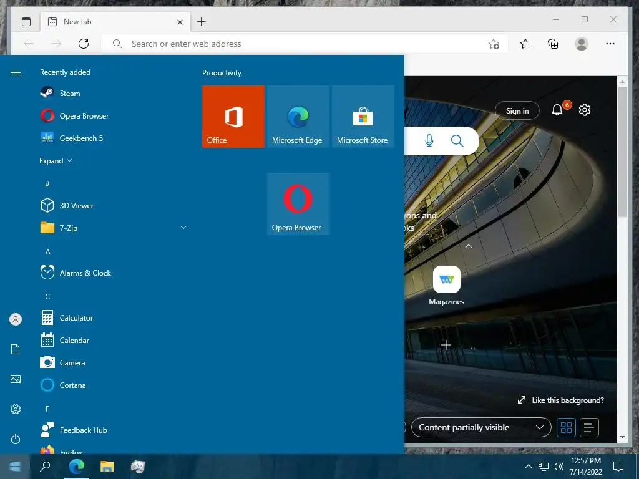Expand the 7-Zip folder chevron
639x479 pixels.
tap(183, 228)
